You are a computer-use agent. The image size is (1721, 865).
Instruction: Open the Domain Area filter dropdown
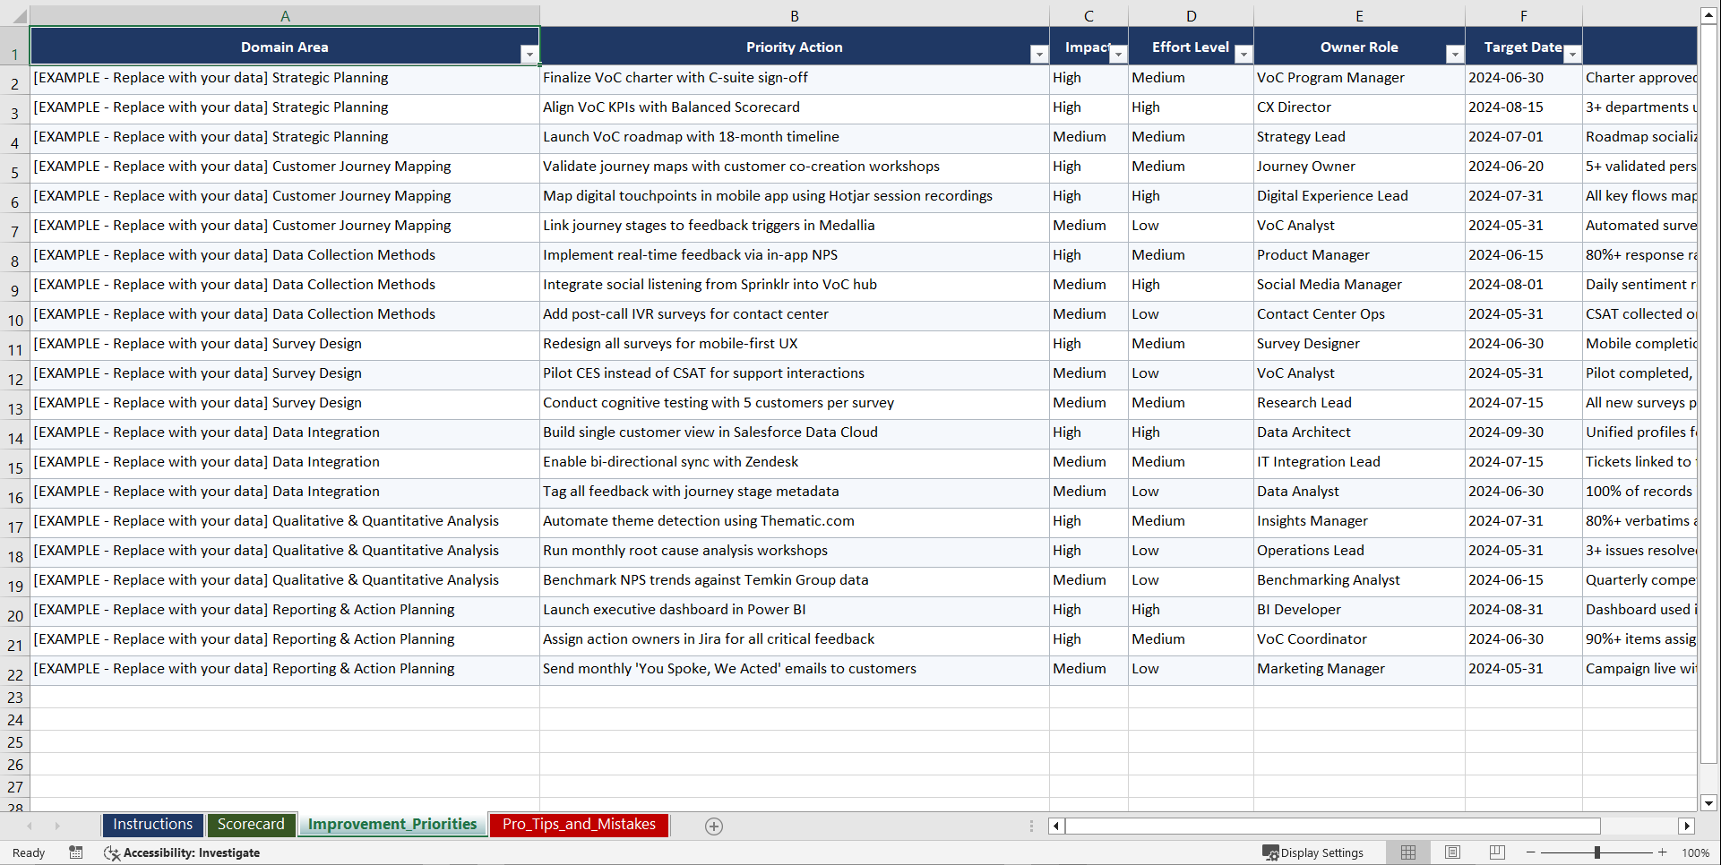pos(529,54)
